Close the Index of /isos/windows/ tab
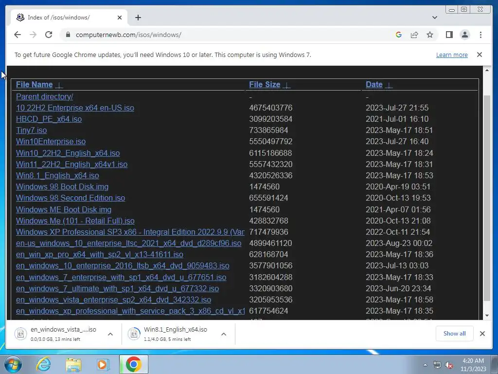The height and width of the screenshot is (374, 498). click(120, 18)
